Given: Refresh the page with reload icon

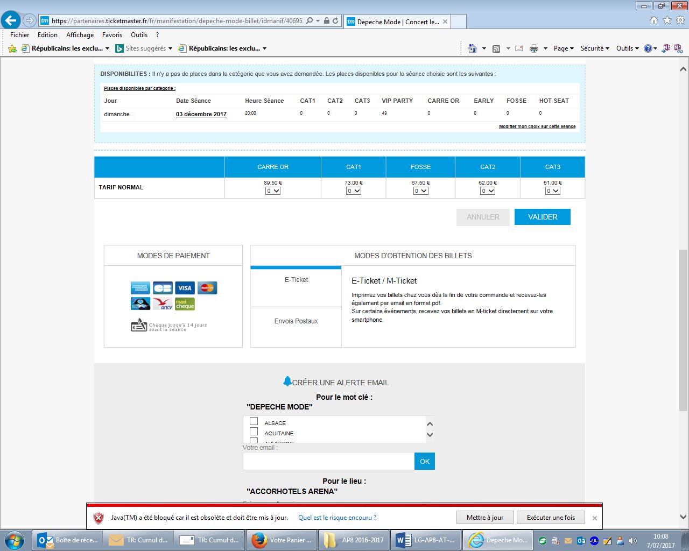Looking at the screenshot, I should pos(335,21).
